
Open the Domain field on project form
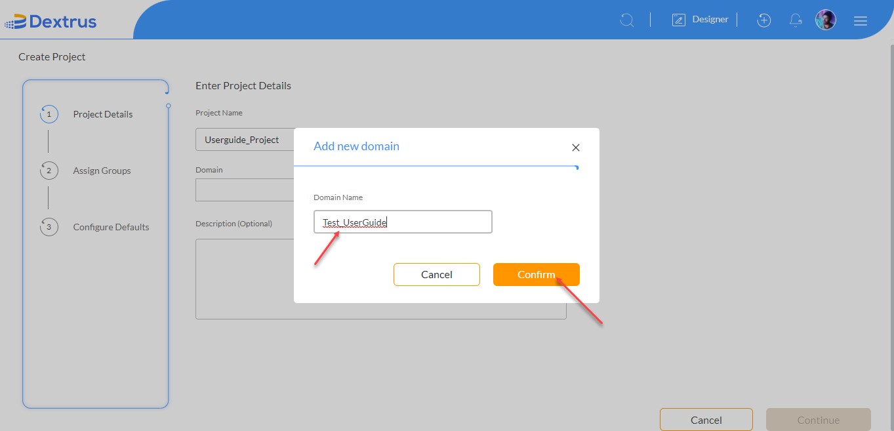coord(245,190)
